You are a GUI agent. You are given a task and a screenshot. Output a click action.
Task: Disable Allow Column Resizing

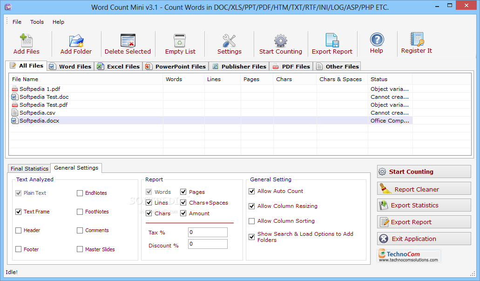pos(251,206)
